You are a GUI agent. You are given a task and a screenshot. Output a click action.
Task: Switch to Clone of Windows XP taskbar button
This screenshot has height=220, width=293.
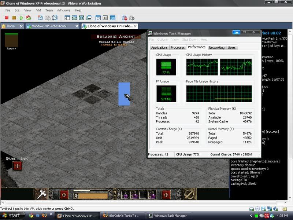(x=77, y=216)
